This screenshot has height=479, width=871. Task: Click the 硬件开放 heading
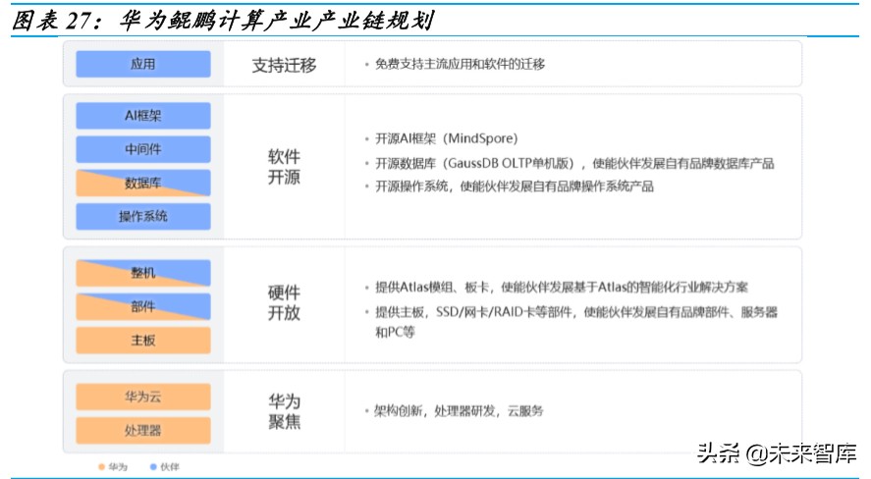[284, 302]
